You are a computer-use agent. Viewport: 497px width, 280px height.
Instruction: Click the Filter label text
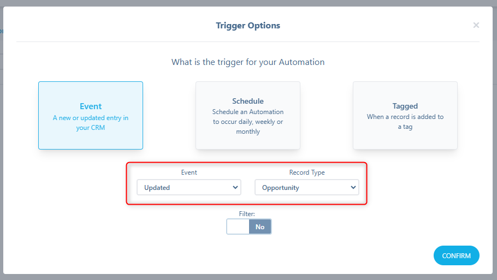[x=247, y=214]
